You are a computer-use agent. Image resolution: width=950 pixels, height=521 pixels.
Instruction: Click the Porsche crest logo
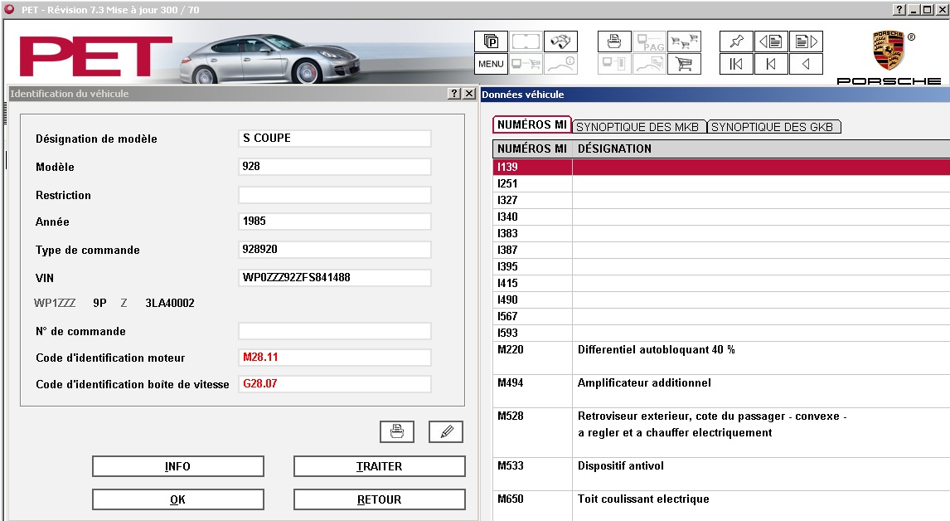[x=888, y=51]
